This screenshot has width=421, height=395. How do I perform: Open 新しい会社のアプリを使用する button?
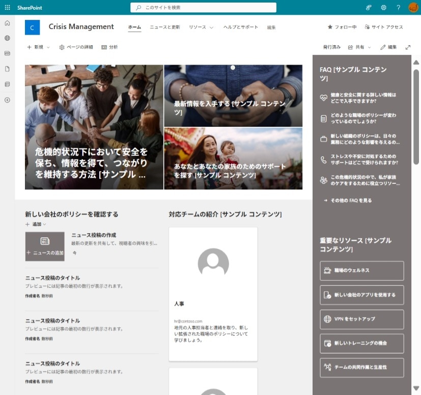click(x=361, y=295)
